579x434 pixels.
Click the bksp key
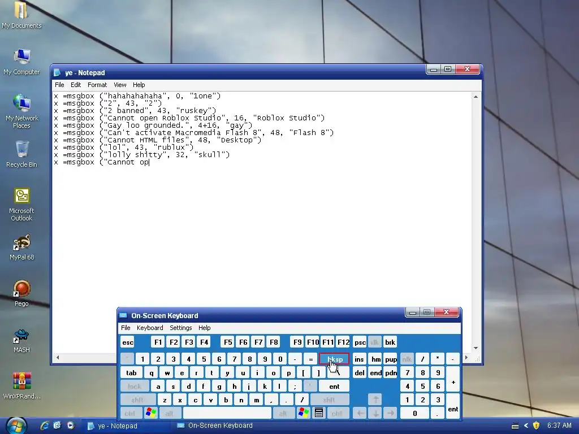[334, 359]
